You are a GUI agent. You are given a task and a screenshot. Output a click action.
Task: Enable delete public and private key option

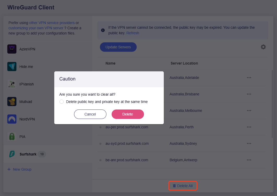click(62, 102)
